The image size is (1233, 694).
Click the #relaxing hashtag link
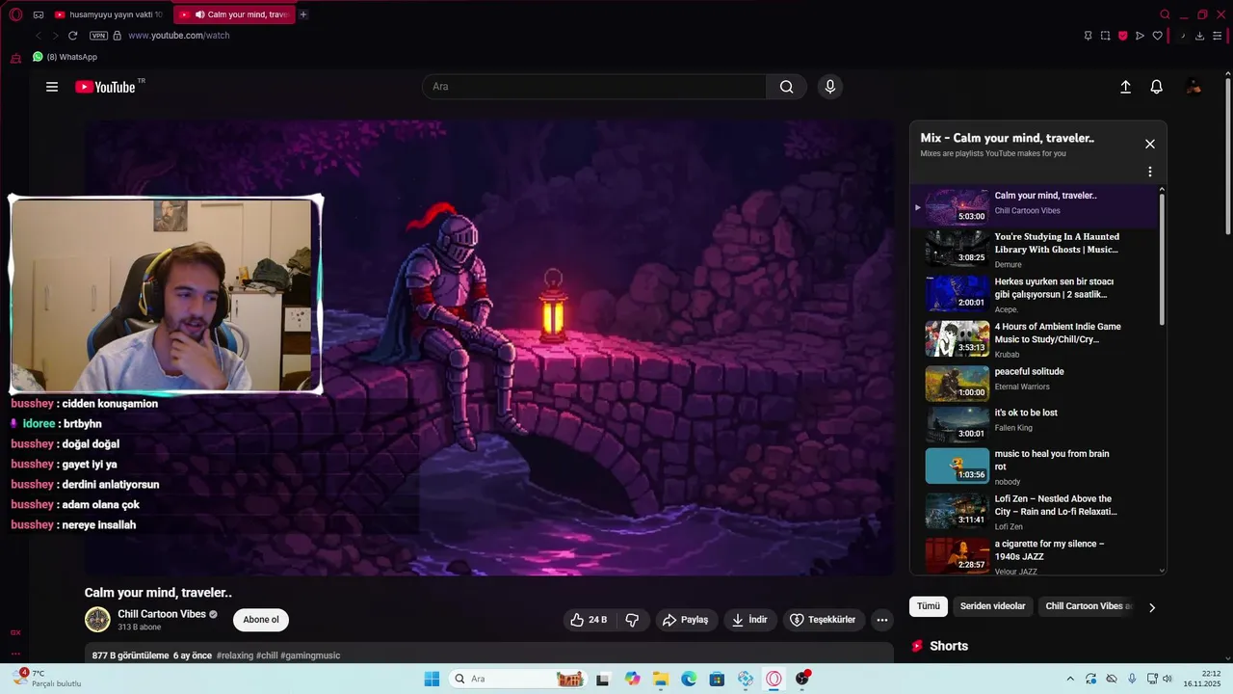[x=234, y=655]
